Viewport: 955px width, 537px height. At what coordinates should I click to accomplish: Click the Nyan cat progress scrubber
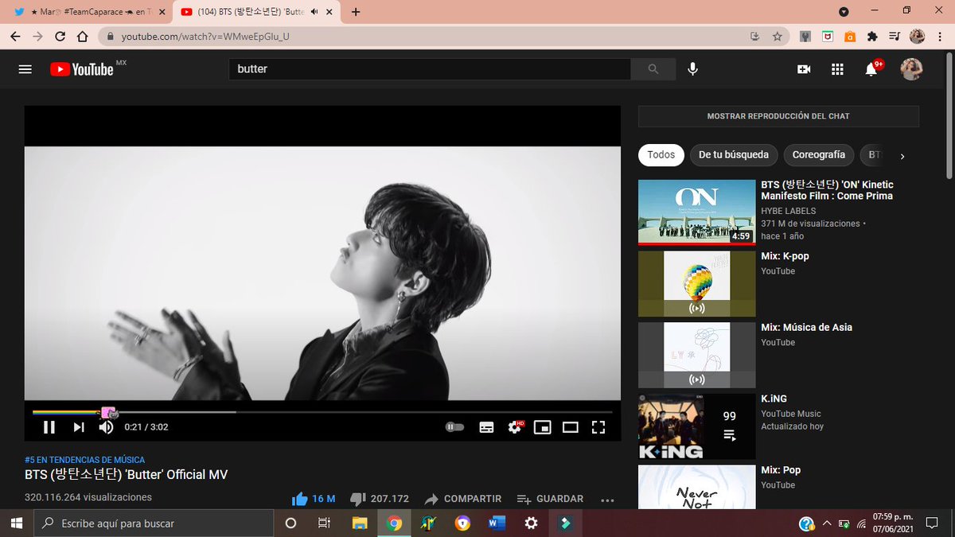click(110, 412)
